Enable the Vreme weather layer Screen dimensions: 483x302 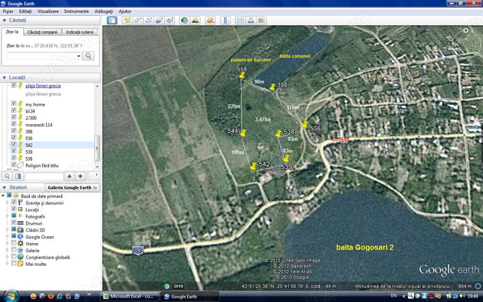pyautogui.click(x=14, y=244)
